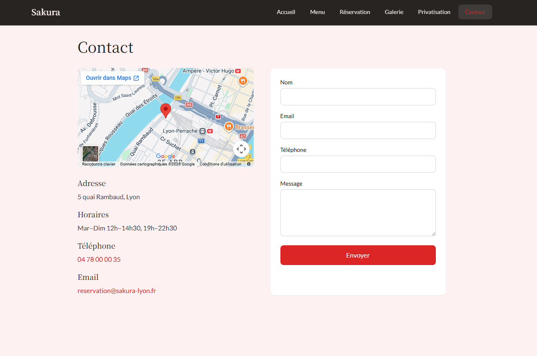
Task: Click the Lyon-Perrache train station icon
Action: point(202,131)
